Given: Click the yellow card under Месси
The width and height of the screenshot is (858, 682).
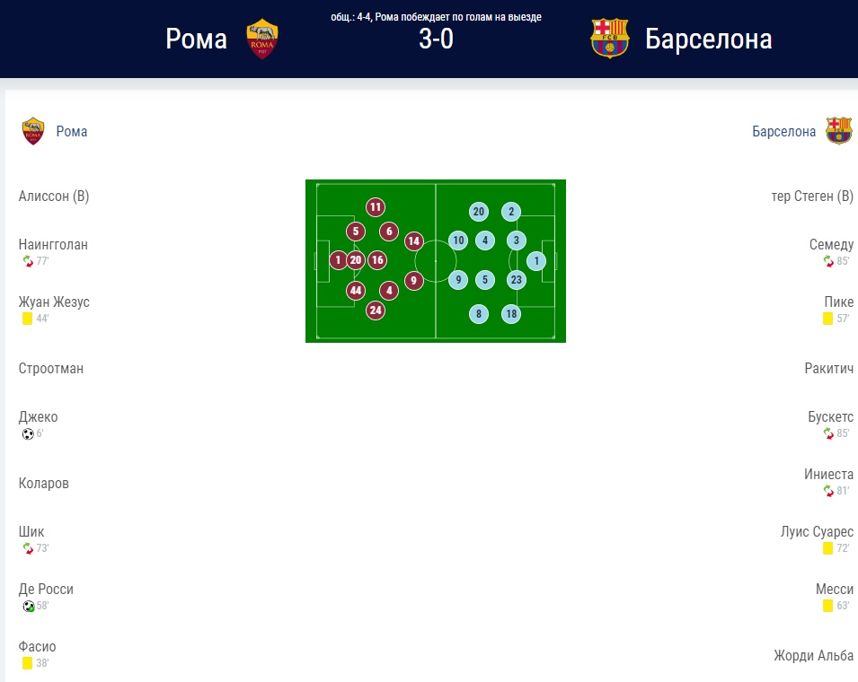Looking at the screenshot, I should (827, 606).
